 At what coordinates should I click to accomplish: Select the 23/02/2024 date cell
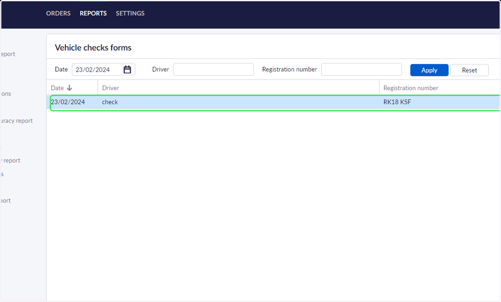[x=68, y=102]
